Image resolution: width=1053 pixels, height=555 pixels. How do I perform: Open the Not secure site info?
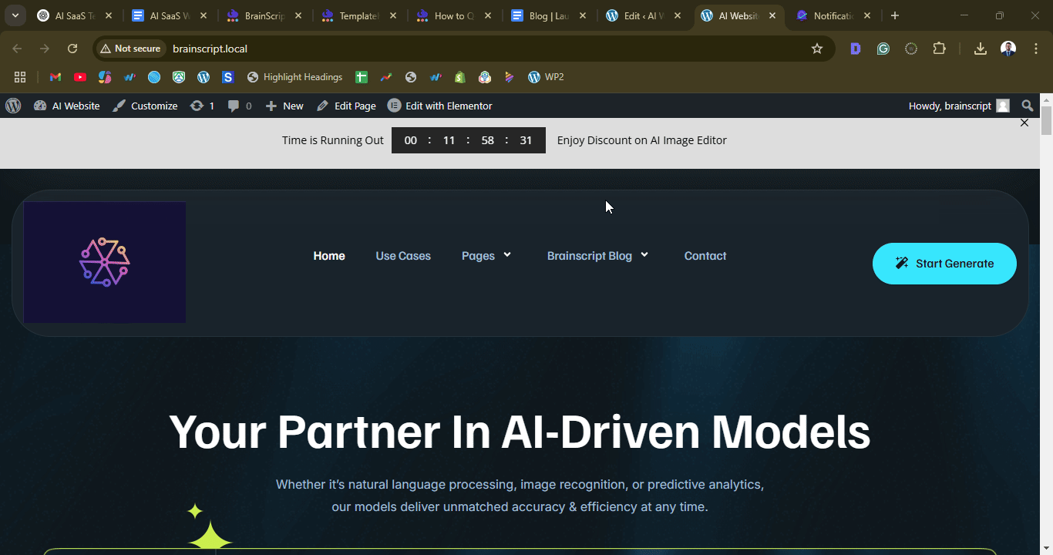130,49
